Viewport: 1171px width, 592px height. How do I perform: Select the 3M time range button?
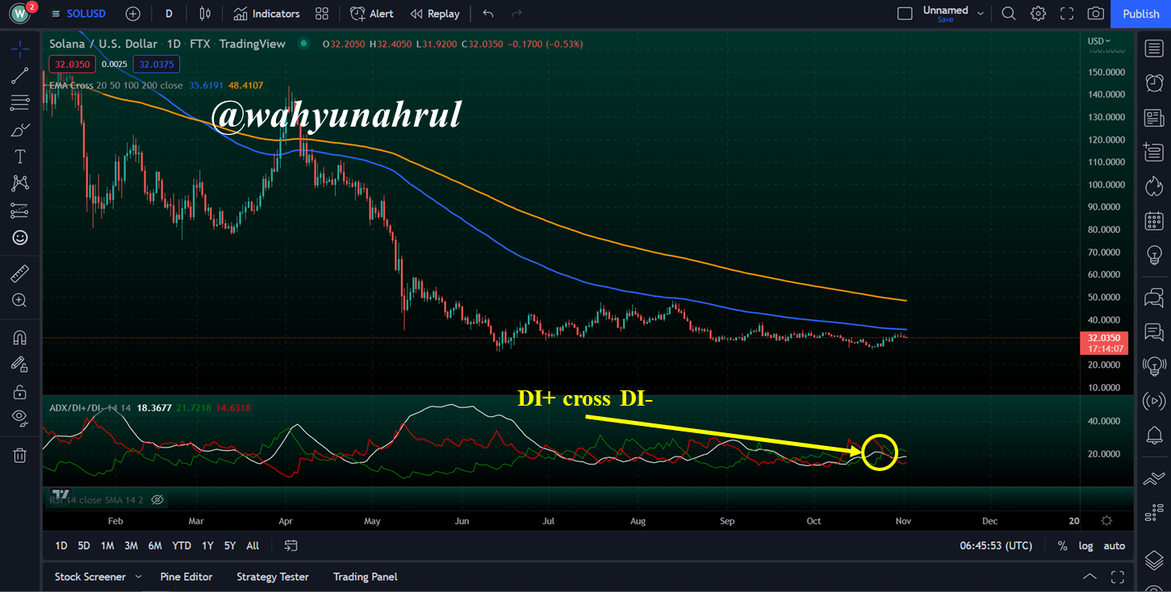click(x=131, y=546)
